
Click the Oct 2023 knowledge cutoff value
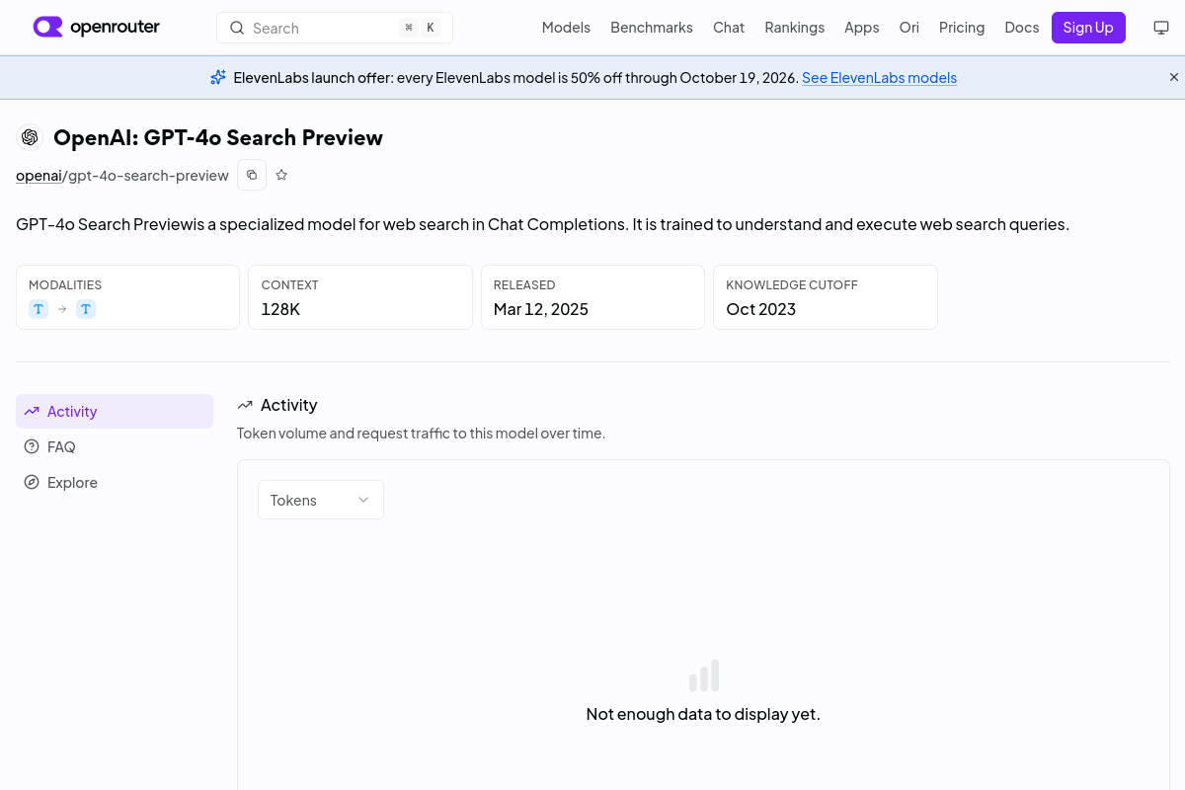coord(761,309)
